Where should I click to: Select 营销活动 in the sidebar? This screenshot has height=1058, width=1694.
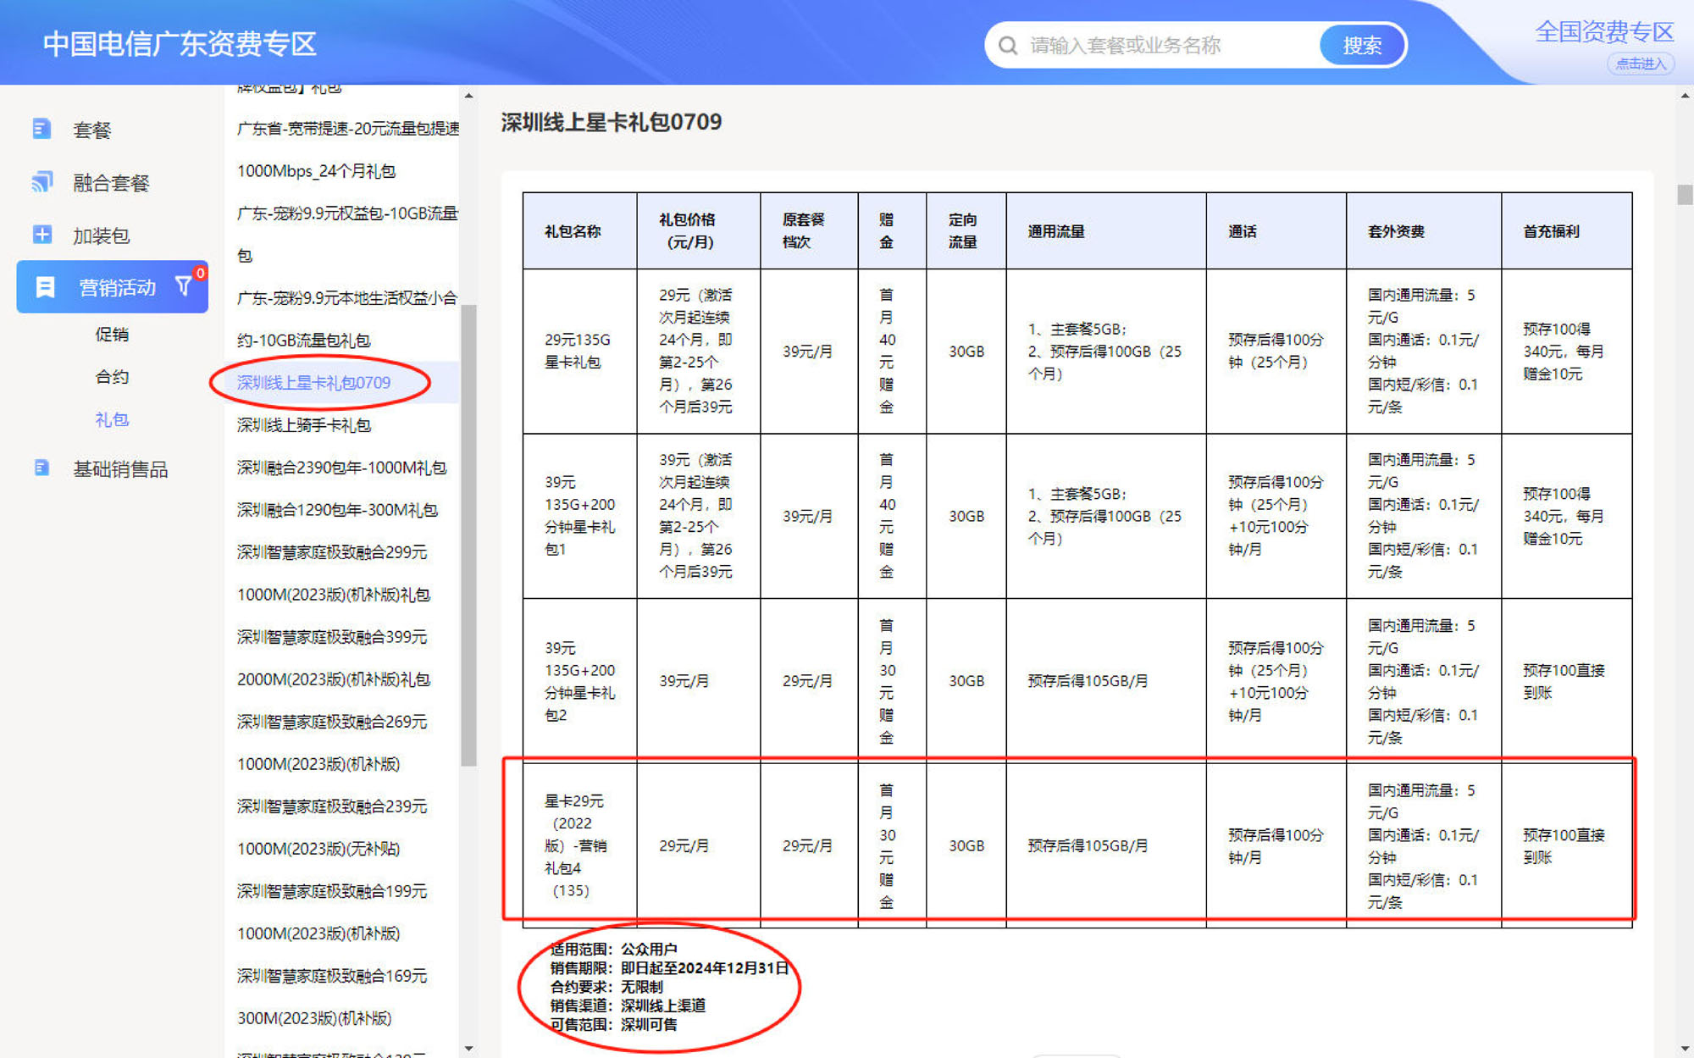(112, 287)
